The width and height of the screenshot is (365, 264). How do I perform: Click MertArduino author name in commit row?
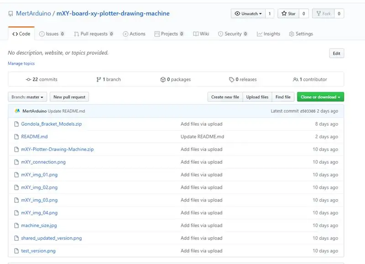(x=35, y=111)
